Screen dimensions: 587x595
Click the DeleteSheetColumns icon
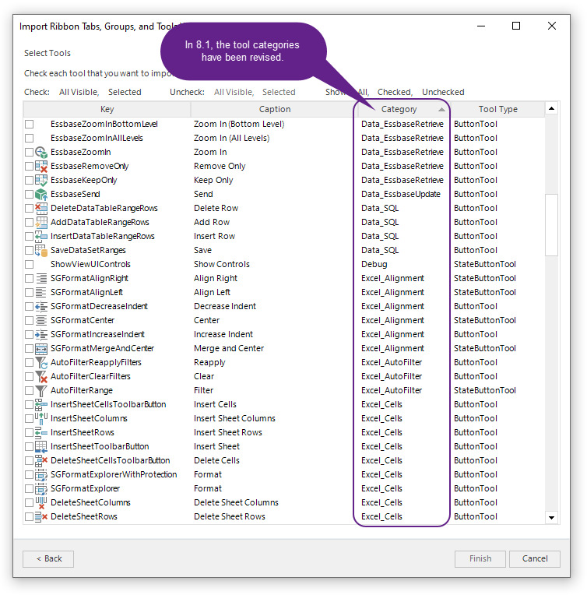click(41, 503)
